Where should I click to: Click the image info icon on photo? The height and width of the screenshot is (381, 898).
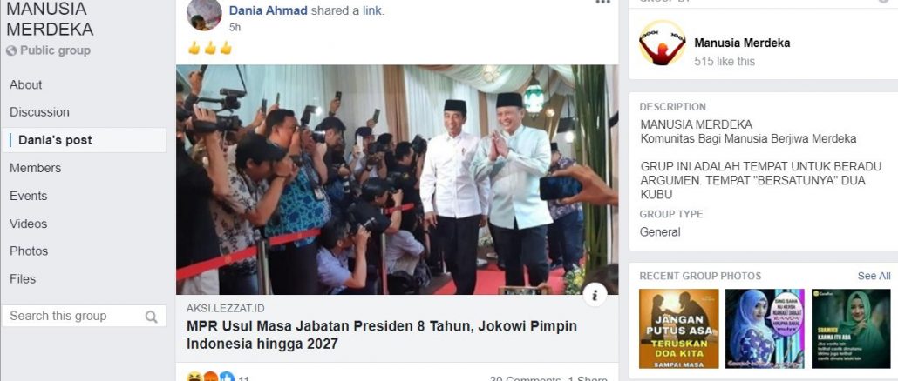[595, 295]
